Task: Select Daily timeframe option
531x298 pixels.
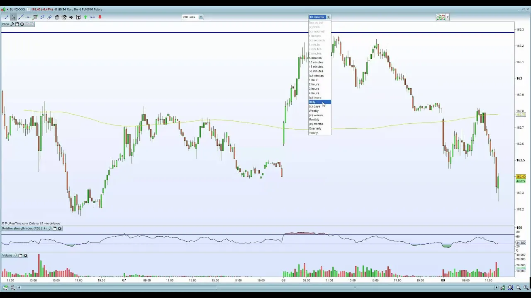Action: click(319, 102)
